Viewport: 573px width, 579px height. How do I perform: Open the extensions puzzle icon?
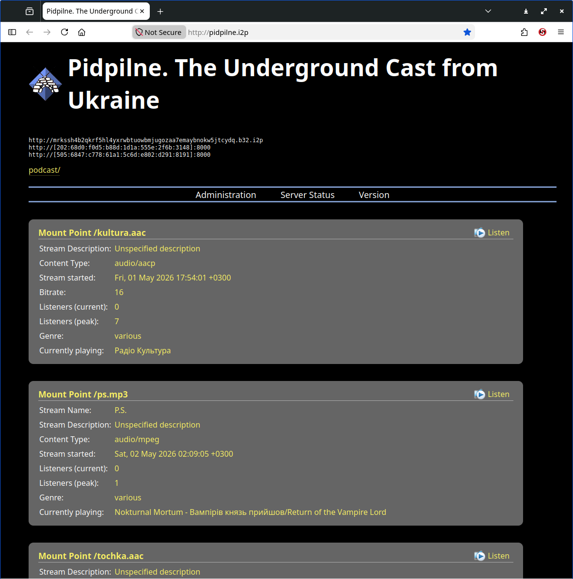(x=525, y=32)
